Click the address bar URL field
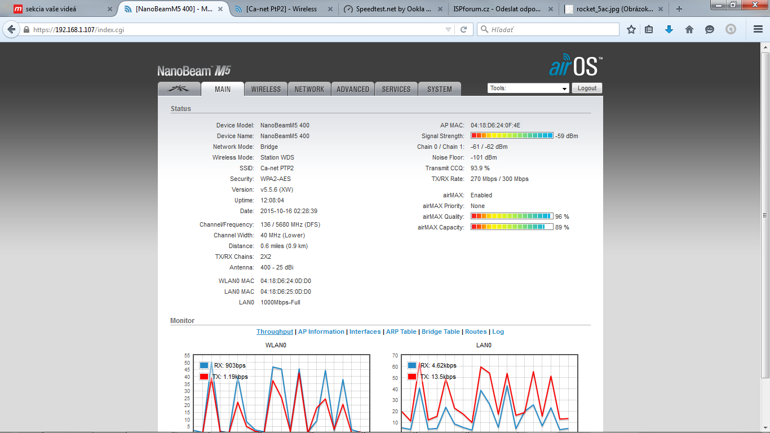Screen dimensions: 770x433 [x=237, y=30]
